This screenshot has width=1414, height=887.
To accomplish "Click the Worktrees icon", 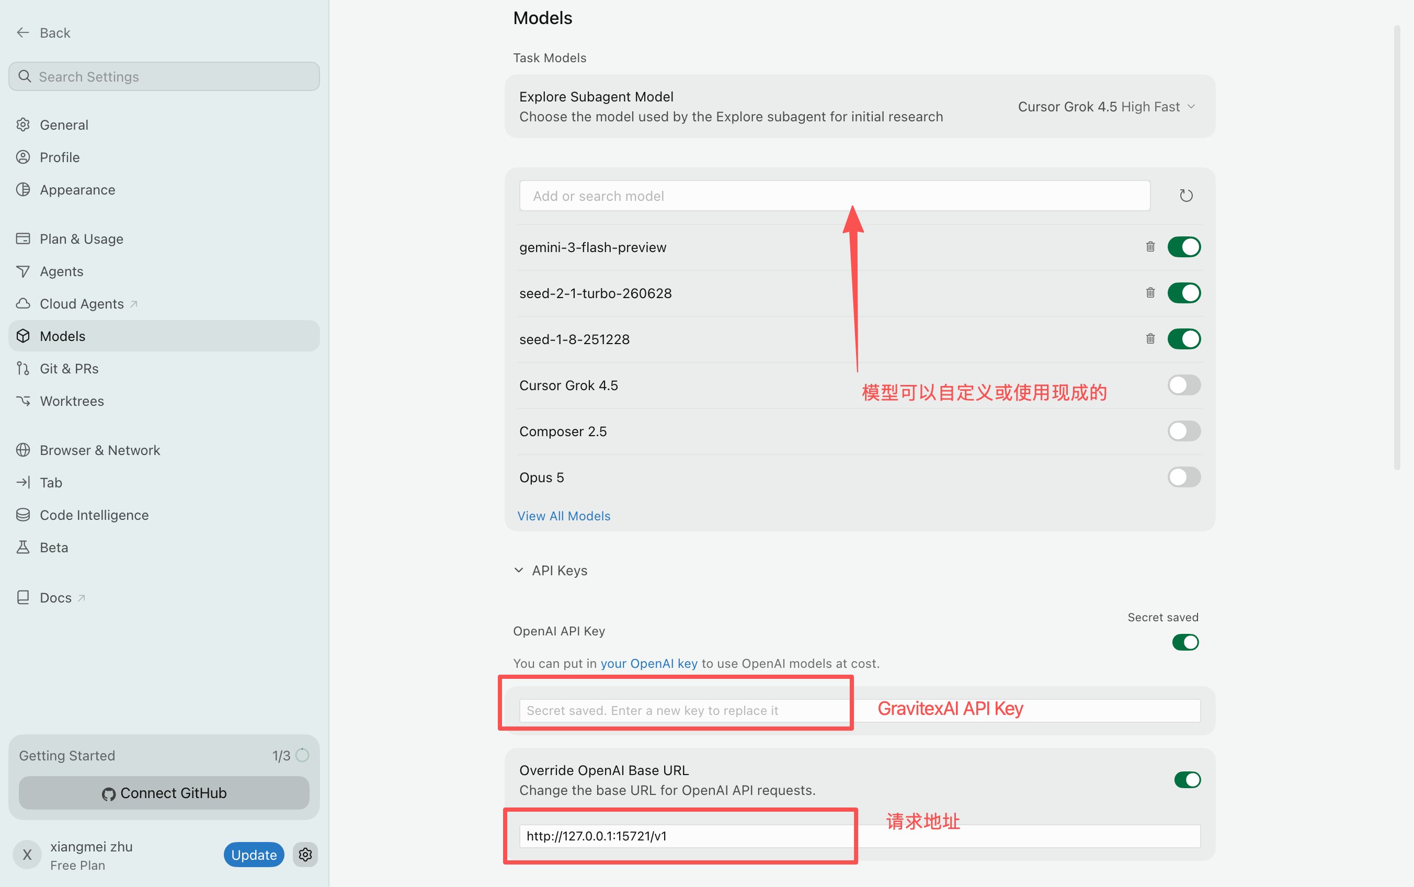I will (x=23, y=401).
